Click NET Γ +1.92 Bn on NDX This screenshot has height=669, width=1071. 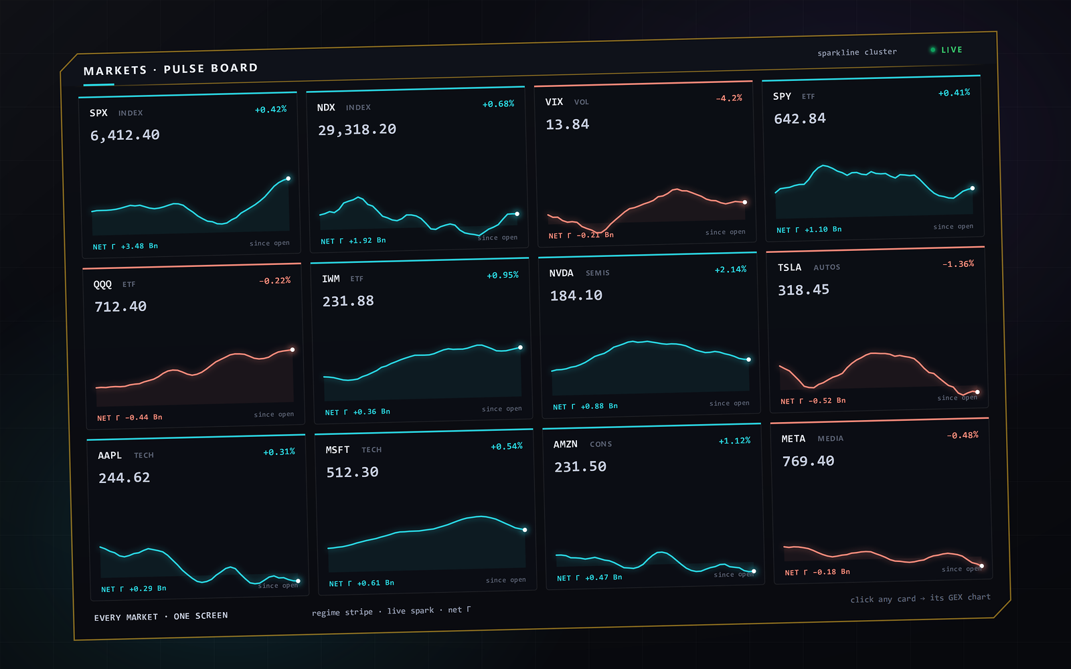coord(353,241)
